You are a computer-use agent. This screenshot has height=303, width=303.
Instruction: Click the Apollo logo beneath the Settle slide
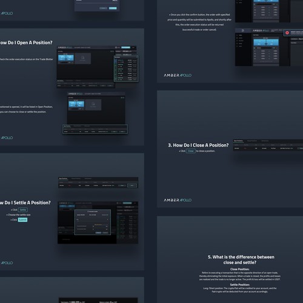pyautogui.click(x=7, y=262)
